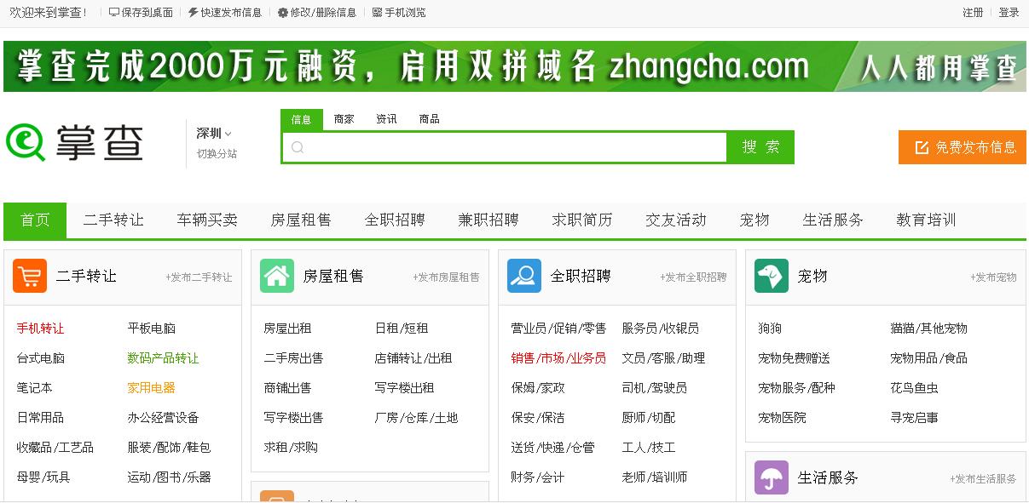Open the 财务/会计 category link
This screenshot has width=1029, height=503.
(538, 477)
